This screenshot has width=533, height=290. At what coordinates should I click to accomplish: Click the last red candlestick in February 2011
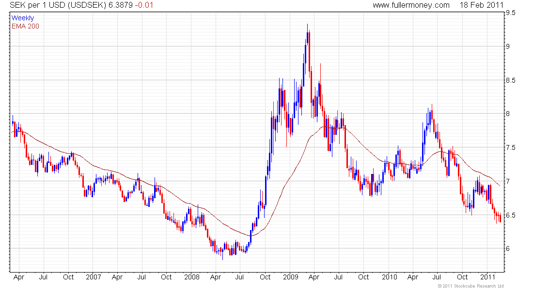(501, 217)
